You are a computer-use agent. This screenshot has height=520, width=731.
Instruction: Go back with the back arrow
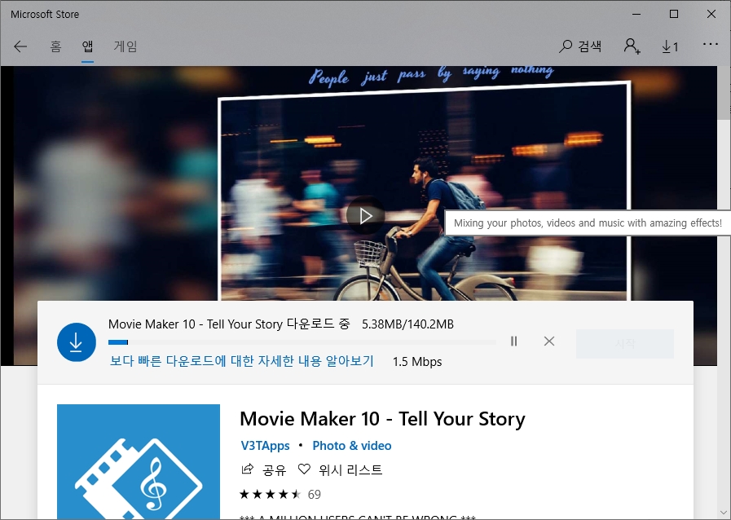(20, 46)
